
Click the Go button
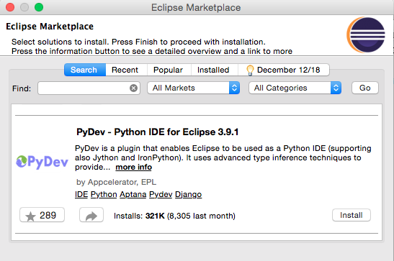365,88
